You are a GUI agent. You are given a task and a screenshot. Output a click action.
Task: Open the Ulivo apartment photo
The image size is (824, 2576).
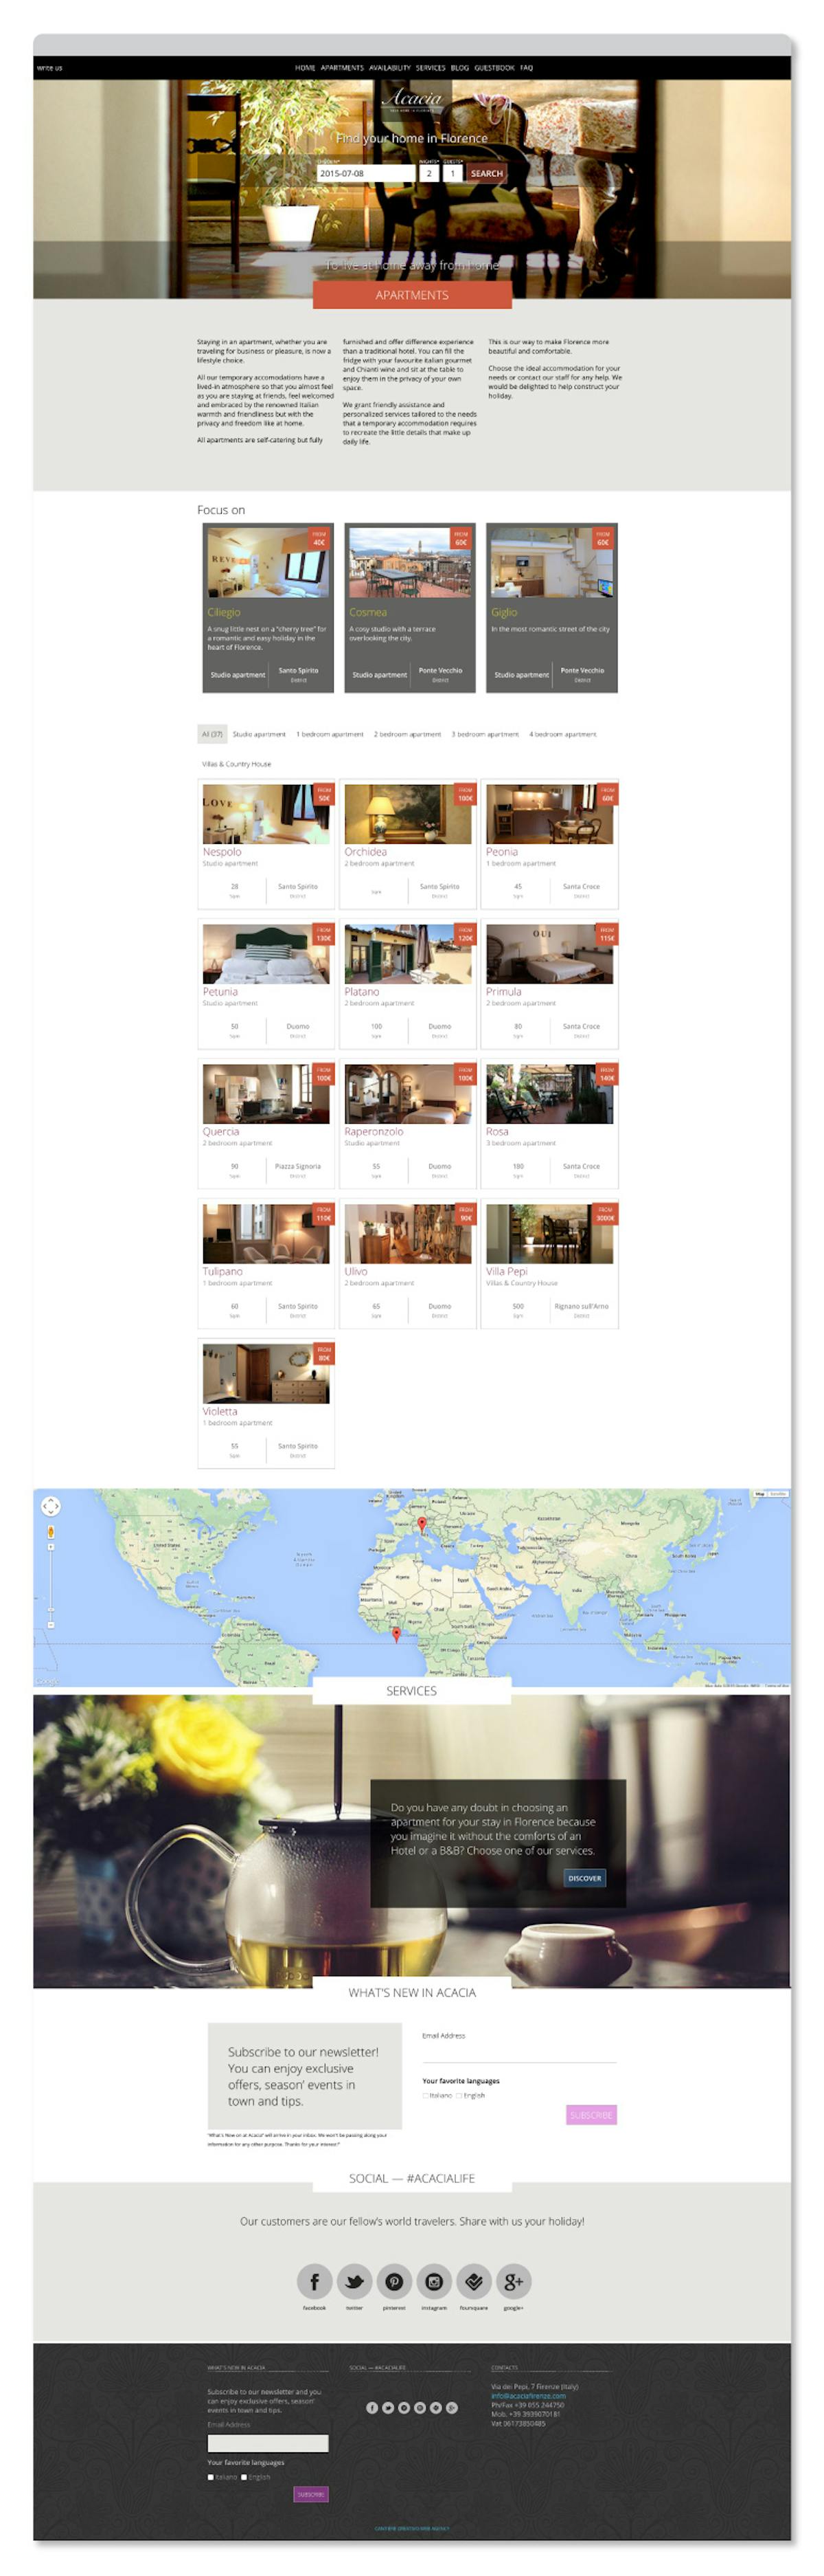(x=409, y=1234)
